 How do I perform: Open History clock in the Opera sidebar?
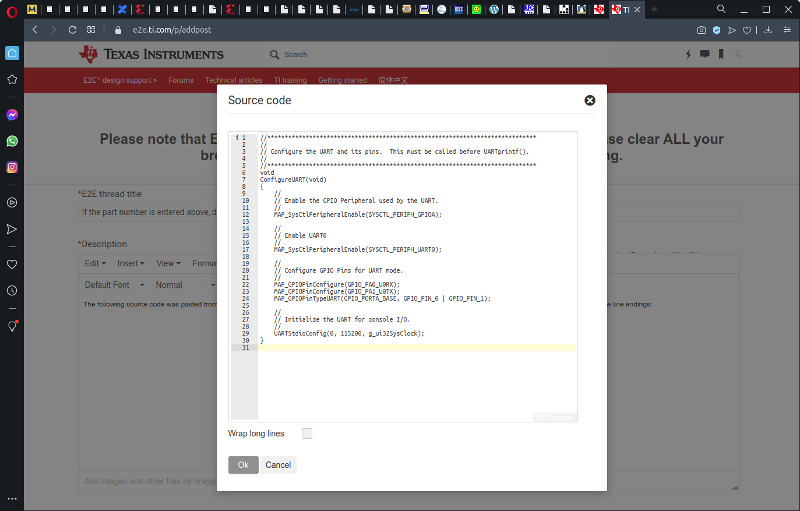pyautogui.click(x=12, y=291)
